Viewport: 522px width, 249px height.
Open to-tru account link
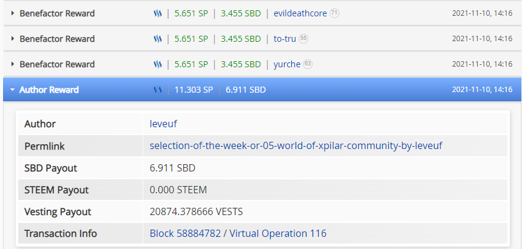(x=285, y=39)
